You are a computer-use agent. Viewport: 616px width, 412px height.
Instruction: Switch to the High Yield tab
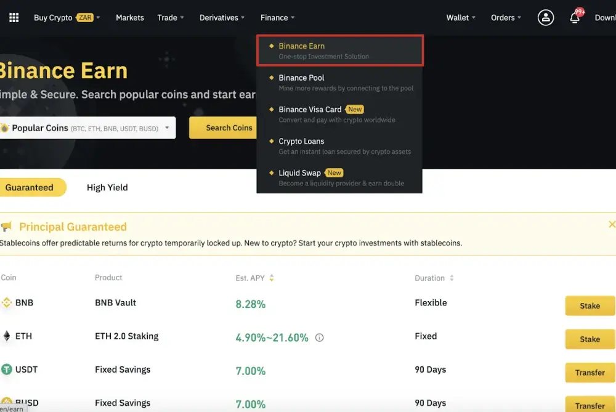click(x=107, y=187)
